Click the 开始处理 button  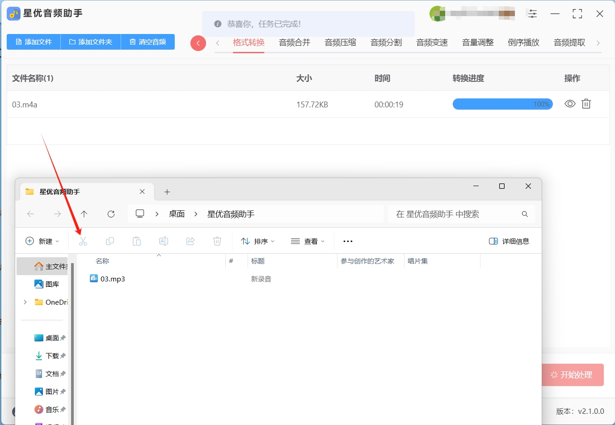pos(572,375)
